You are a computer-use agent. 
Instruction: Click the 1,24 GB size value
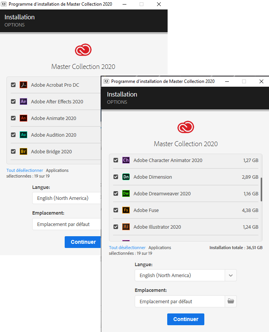pos(250,227)
